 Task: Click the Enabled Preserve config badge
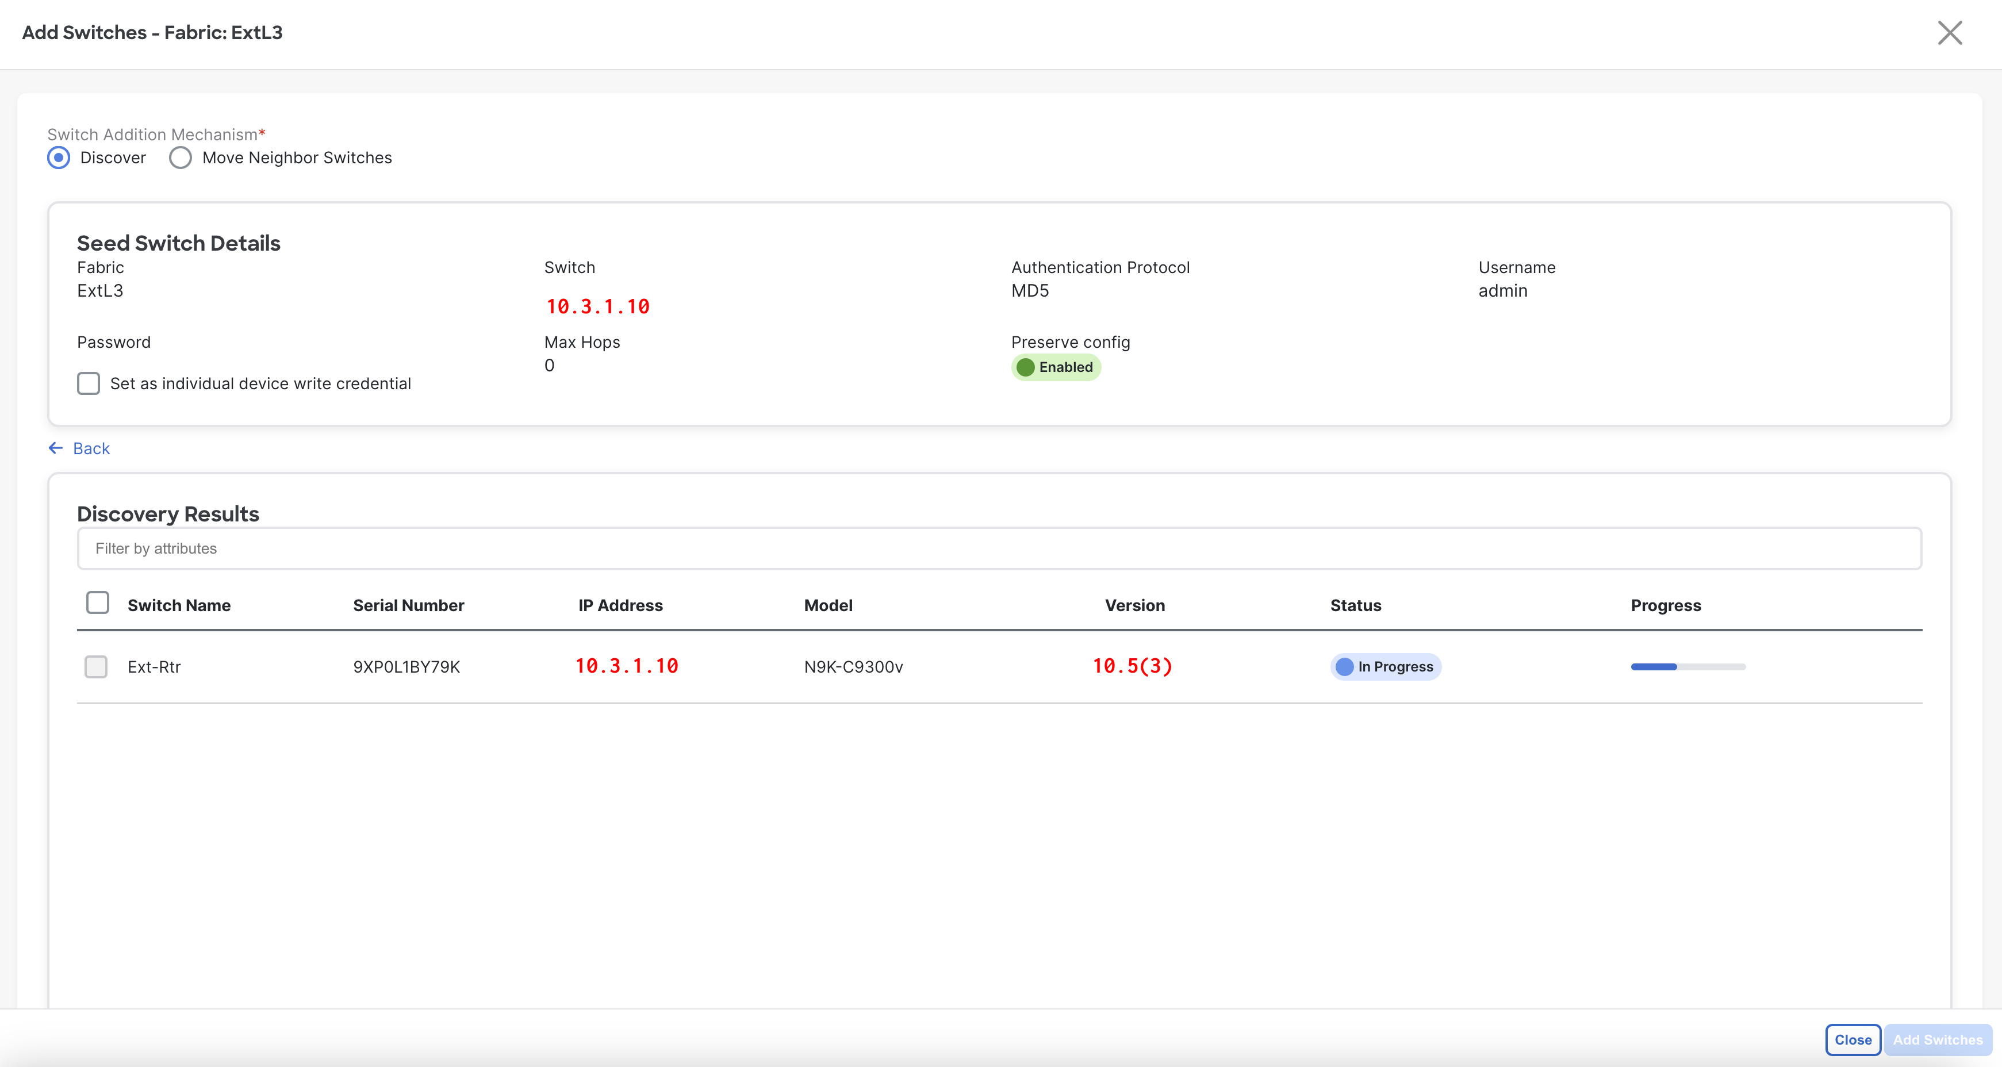[x=1056, y=367]
